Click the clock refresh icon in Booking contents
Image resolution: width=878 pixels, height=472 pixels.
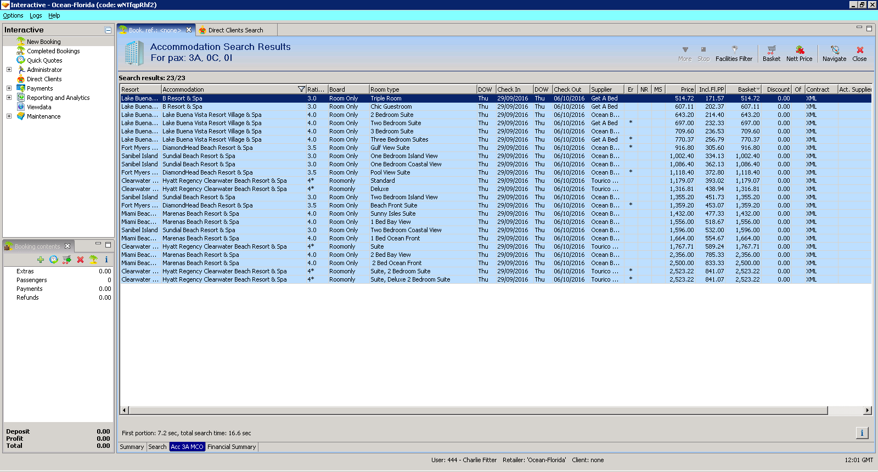[53, 260]
